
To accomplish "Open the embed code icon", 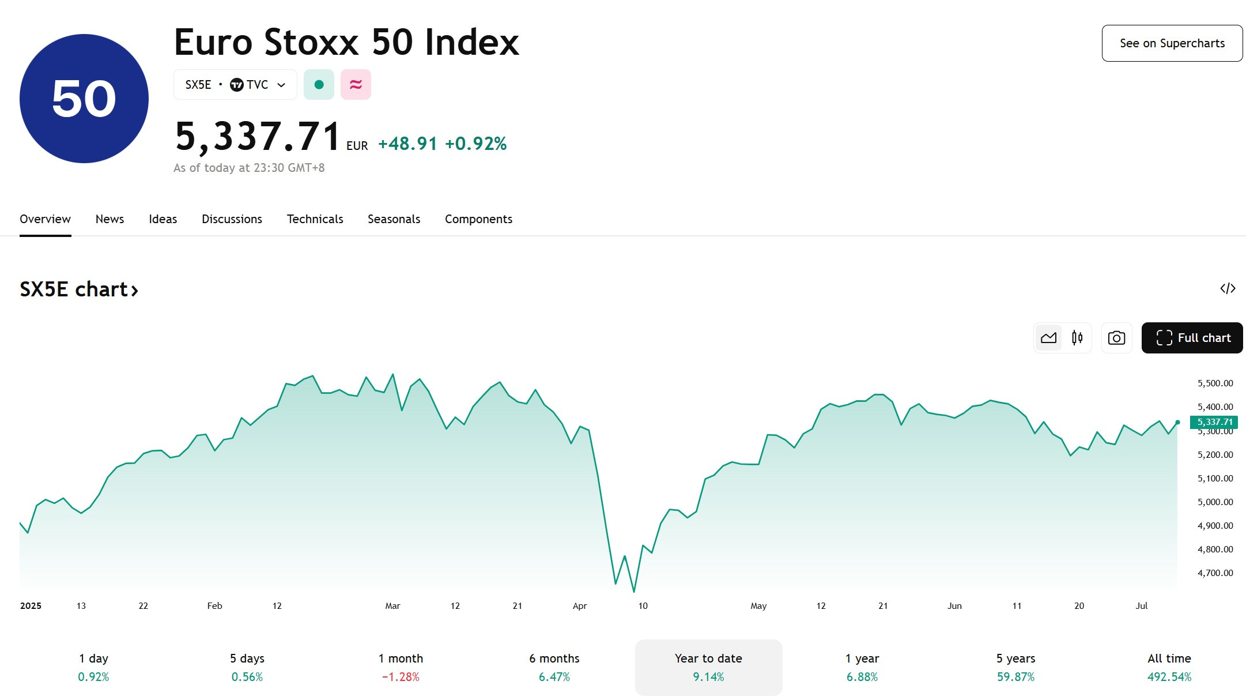I will (x=1228, y=288).
